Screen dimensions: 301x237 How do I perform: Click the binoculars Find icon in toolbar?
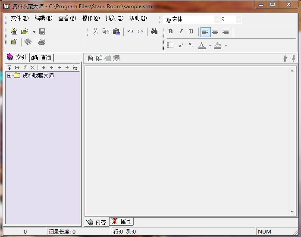(154, 31)
